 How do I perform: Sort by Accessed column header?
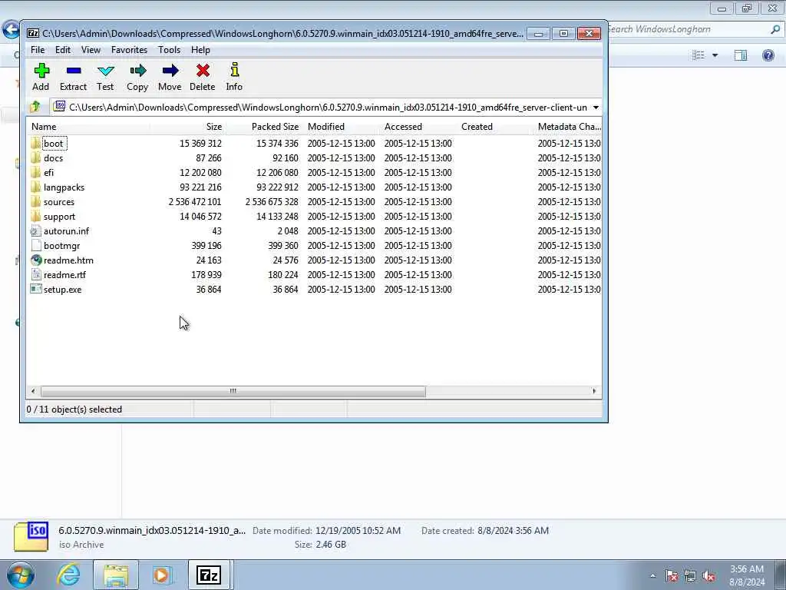coord(418,127)
